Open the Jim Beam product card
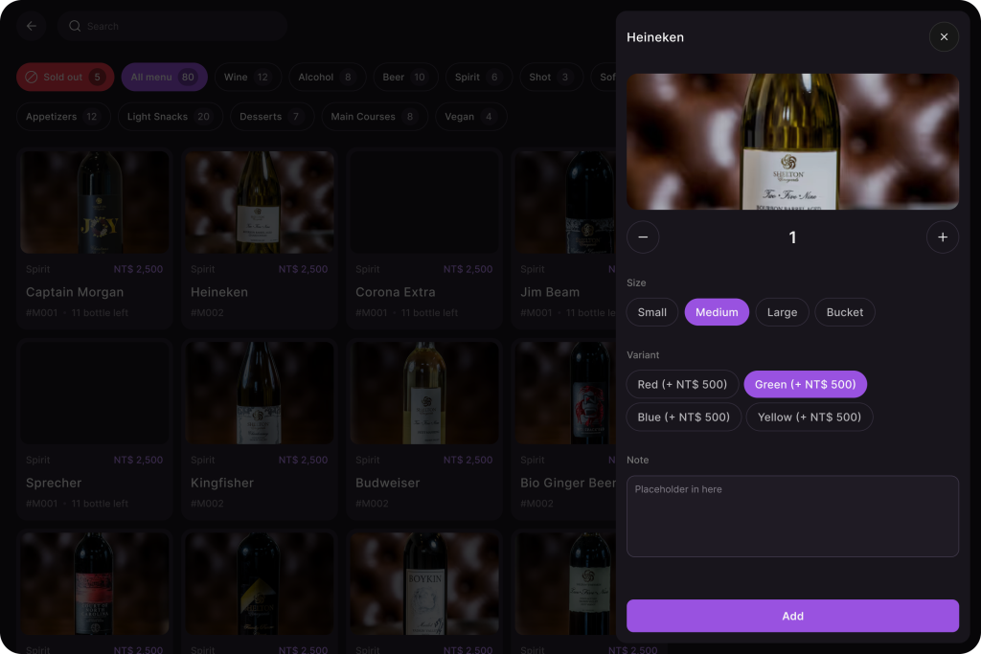Screen dimensions: 981x654 tap(565, 238)
